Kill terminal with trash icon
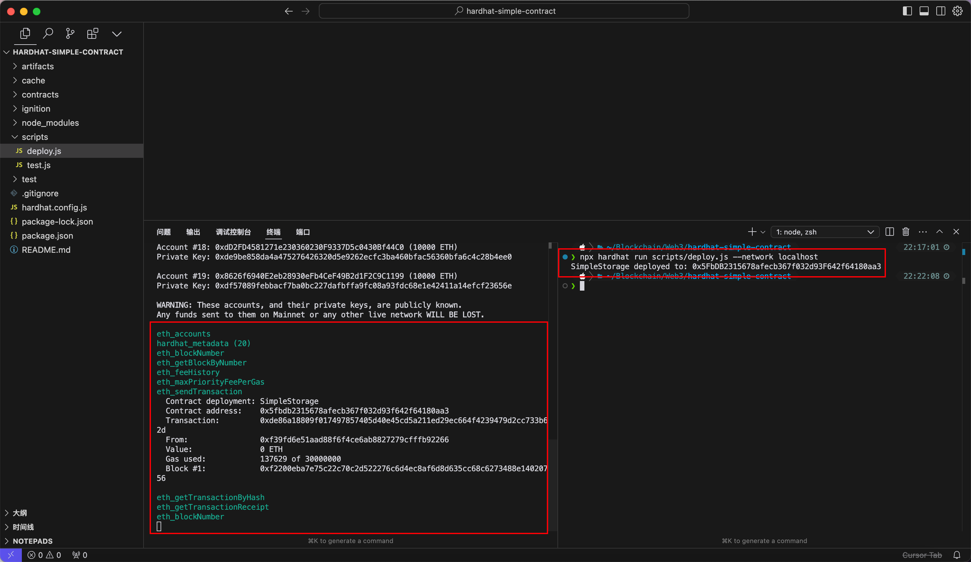The image size is (971, 562). click(x=906, y=232)
